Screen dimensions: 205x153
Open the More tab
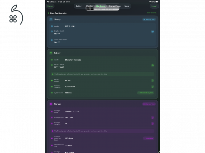(127, 6)
